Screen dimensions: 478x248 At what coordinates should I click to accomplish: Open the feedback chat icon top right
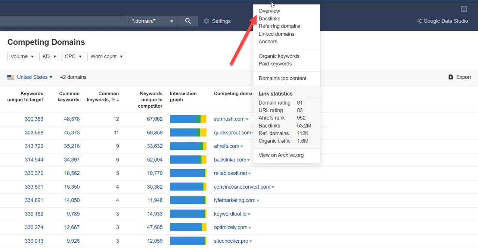point(464,9)
